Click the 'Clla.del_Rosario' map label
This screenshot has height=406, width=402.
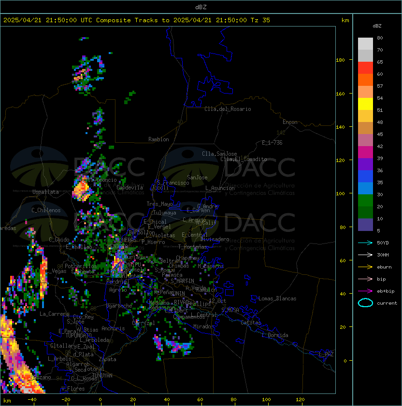click(x=228, y=109)
